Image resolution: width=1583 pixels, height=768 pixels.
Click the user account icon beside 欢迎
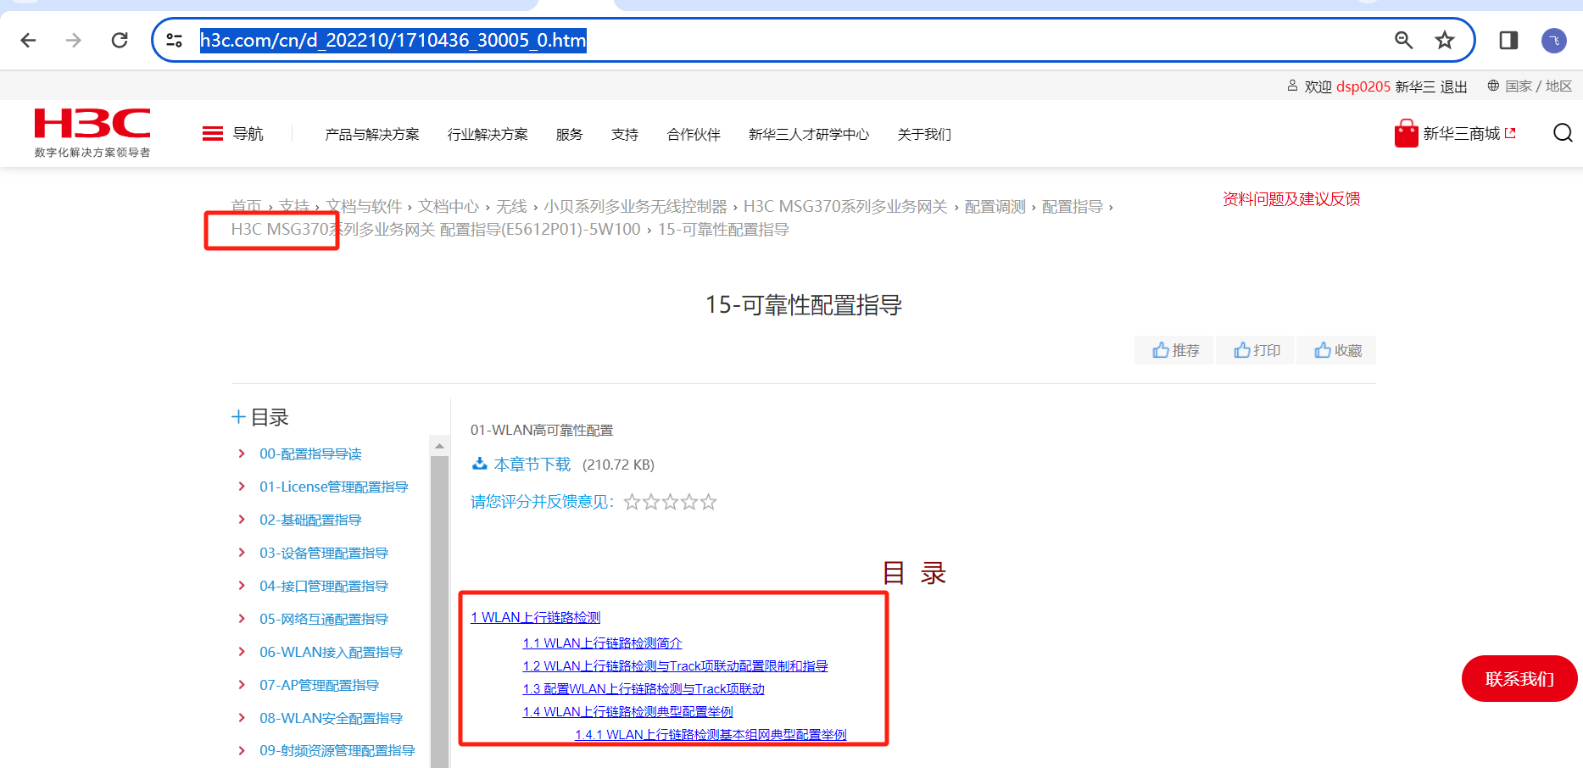1292,86
